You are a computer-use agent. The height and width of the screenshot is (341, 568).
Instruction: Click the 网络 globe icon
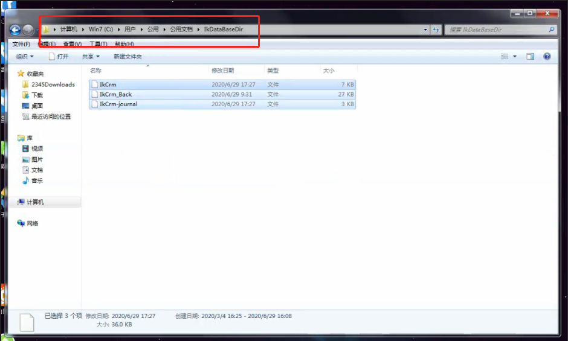(x=21, y=223)
